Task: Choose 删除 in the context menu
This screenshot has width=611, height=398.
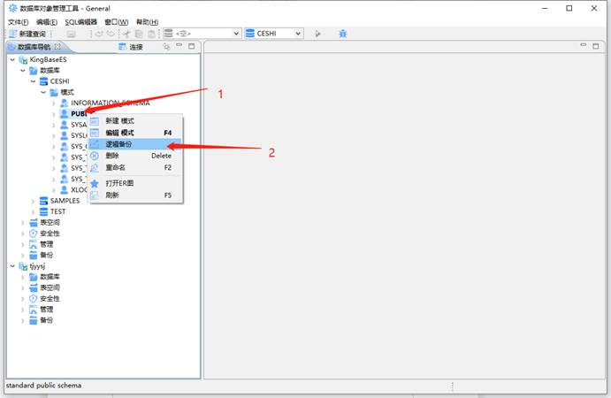Action: coord(135,156)
